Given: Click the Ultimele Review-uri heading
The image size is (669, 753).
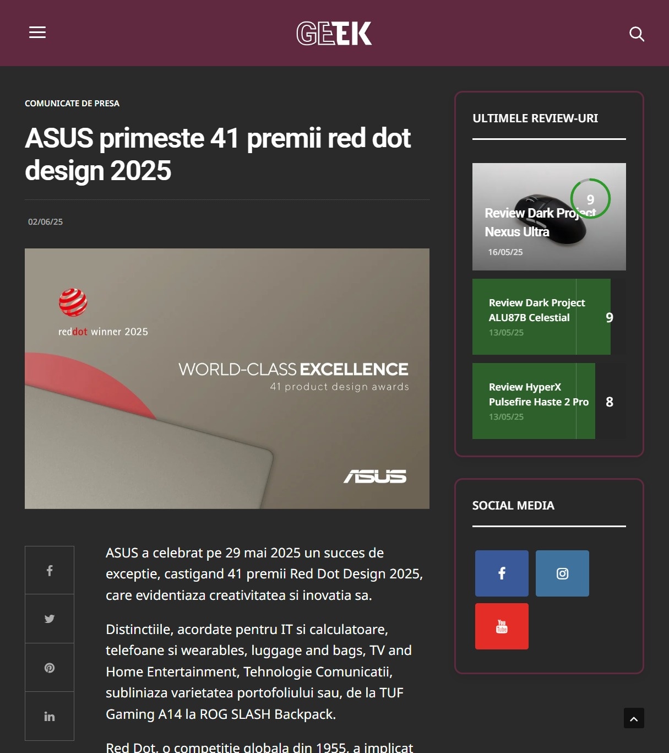Looking at the screenshot, I should (535, 118).
